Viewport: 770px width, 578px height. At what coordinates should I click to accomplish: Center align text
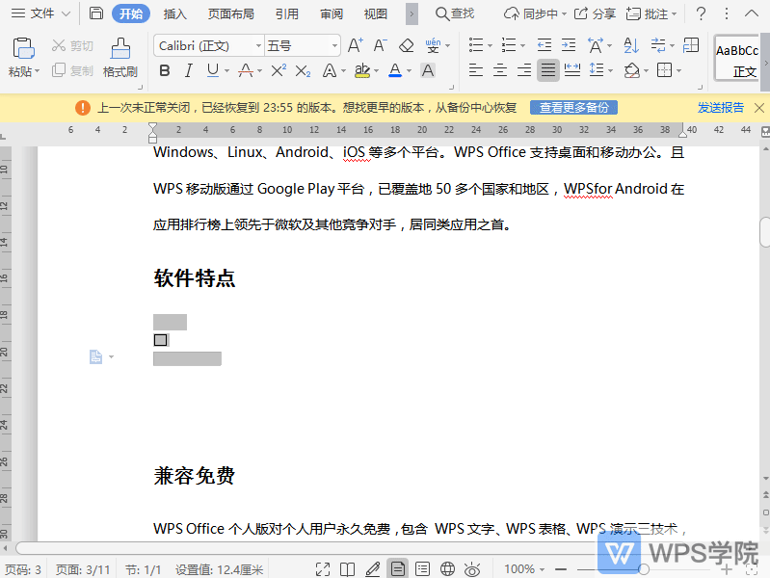(500, 70)
